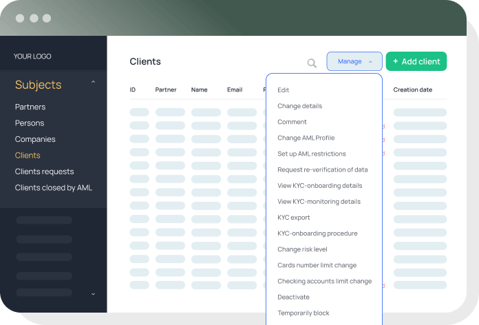Click the YOUR LOGO text
Screen dimensions: 479x325
32,56
